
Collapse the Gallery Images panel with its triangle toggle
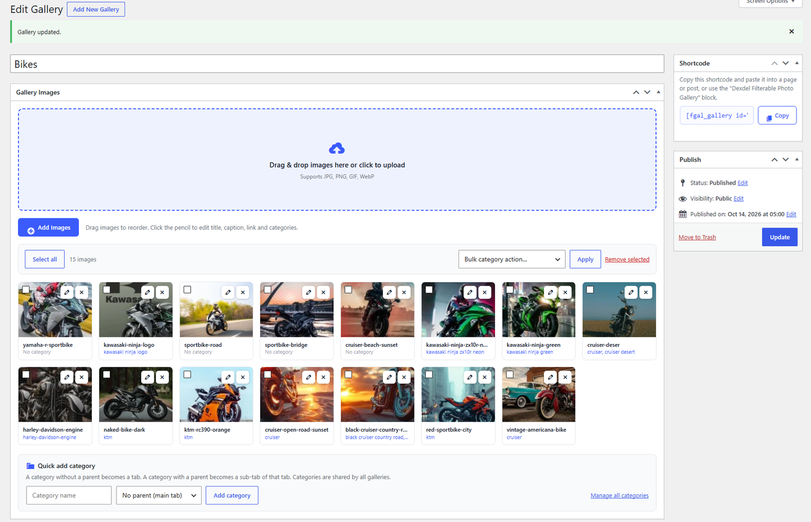point(658,92)
